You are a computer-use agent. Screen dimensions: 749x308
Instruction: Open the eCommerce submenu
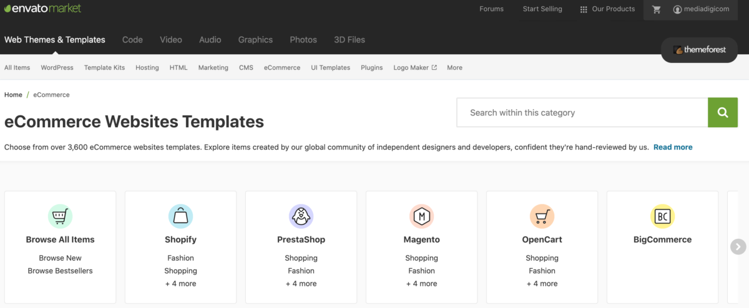click(x=282, y=67)
